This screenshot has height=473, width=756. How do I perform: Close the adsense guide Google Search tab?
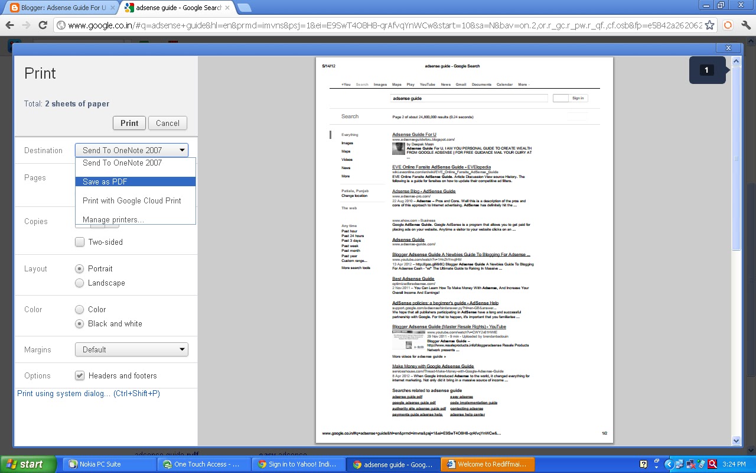227,8
